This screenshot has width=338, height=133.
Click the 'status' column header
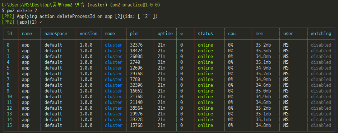click(205, 34)
